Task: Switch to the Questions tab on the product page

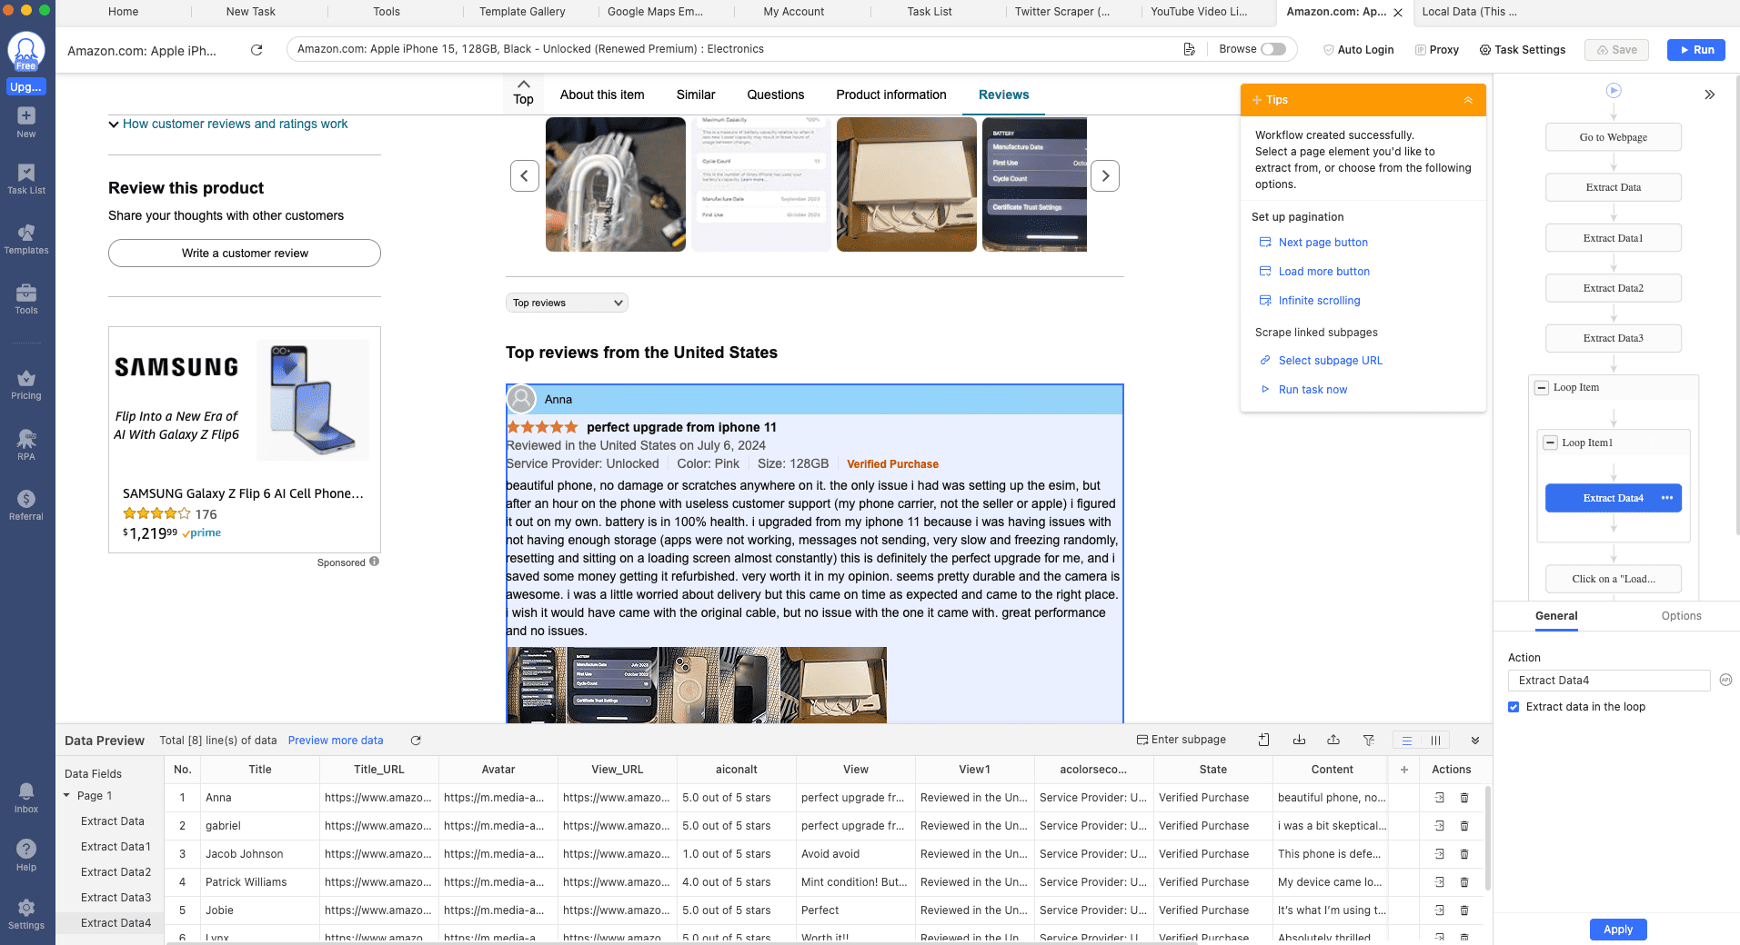Action: click(x=775, y=94)
